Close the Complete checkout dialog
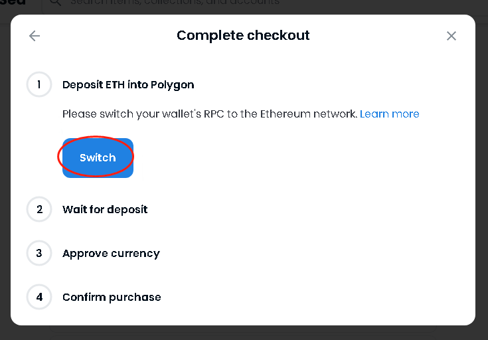Image resolution: width=488 pixels, height=340 pixels. coord(451,36)
